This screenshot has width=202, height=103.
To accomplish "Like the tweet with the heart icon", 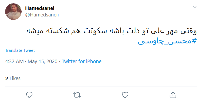I will tap(125, 95).
